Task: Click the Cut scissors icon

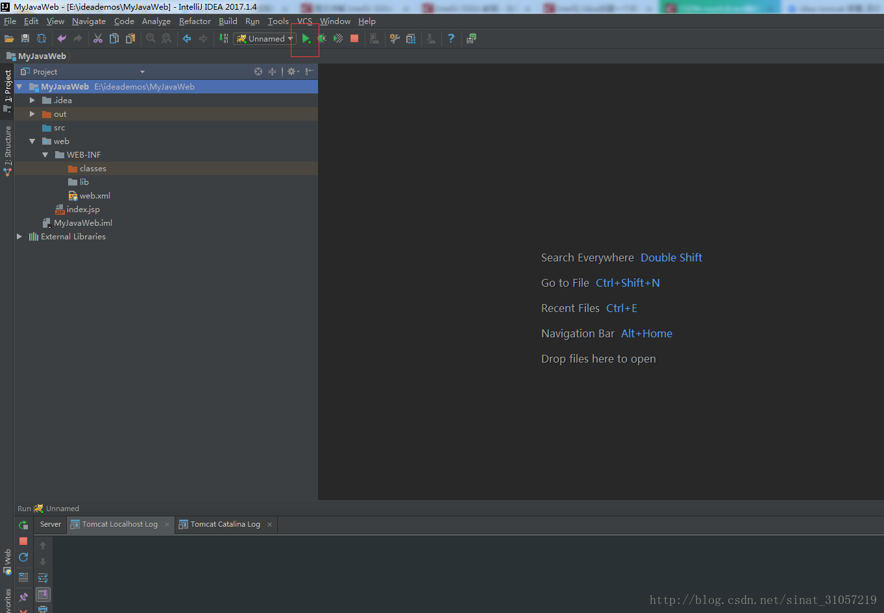Action: (98, 39)
